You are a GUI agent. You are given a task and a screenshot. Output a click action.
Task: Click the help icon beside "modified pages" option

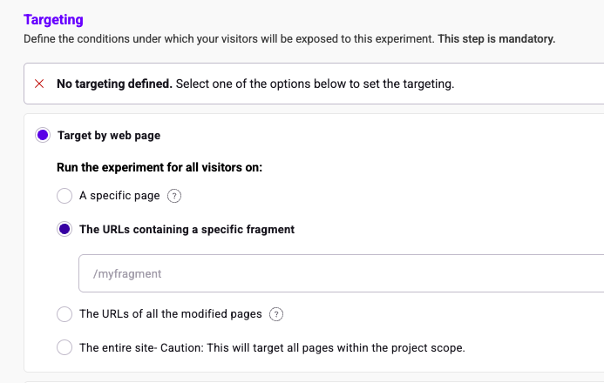(x=277, y=314)
